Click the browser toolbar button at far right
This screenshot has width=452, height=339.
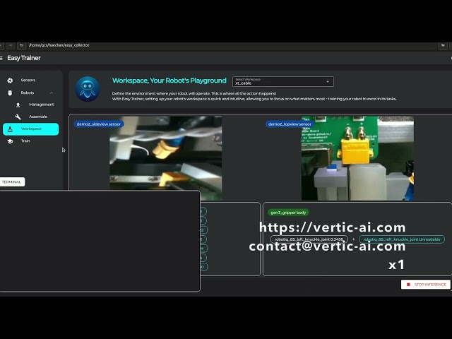[443, 45]
